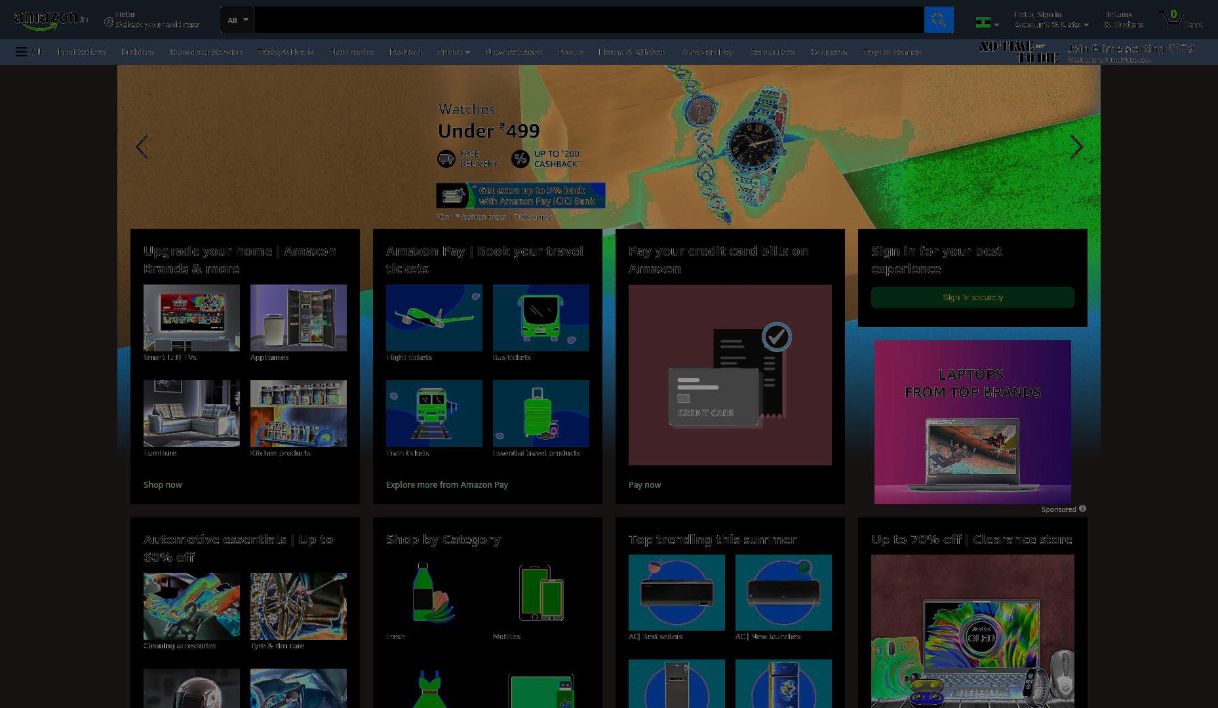Viewport: 1218px width, 708px height.
Task: Open the green dress category icon
Action: tap(429, 688)
